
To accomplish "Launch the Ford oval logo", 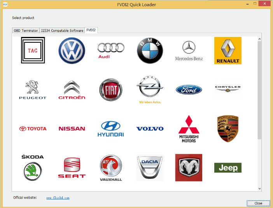I will (x=189, y=90).
